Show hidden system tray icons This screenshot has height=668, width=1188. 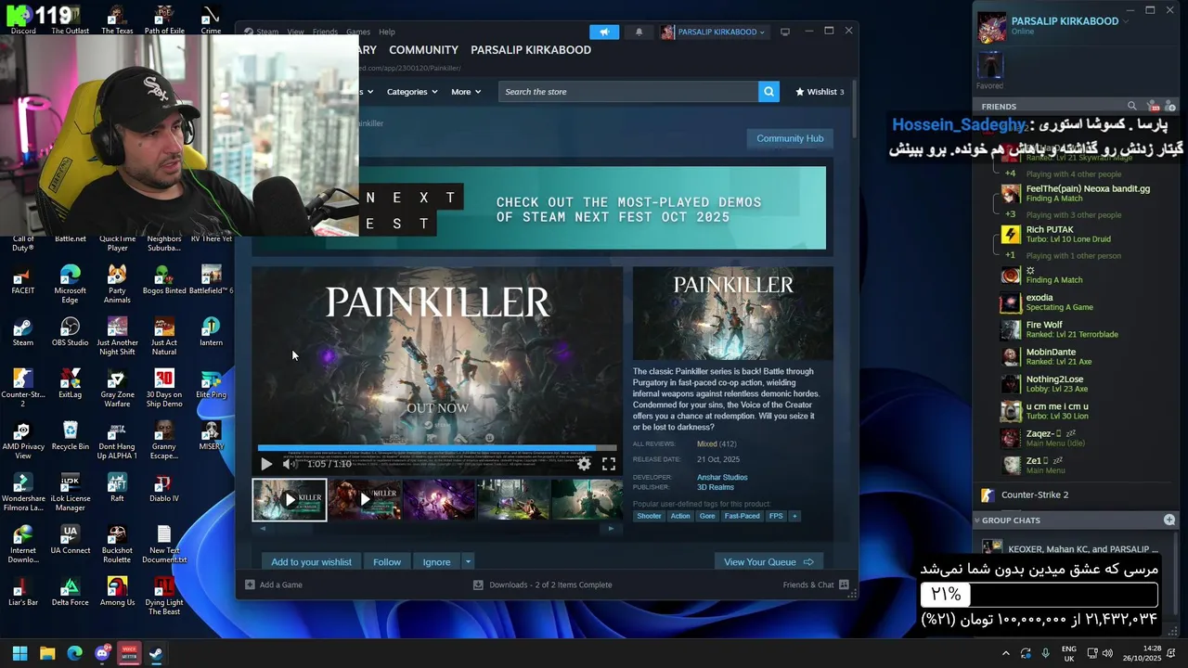click(x=1005, y=653)
